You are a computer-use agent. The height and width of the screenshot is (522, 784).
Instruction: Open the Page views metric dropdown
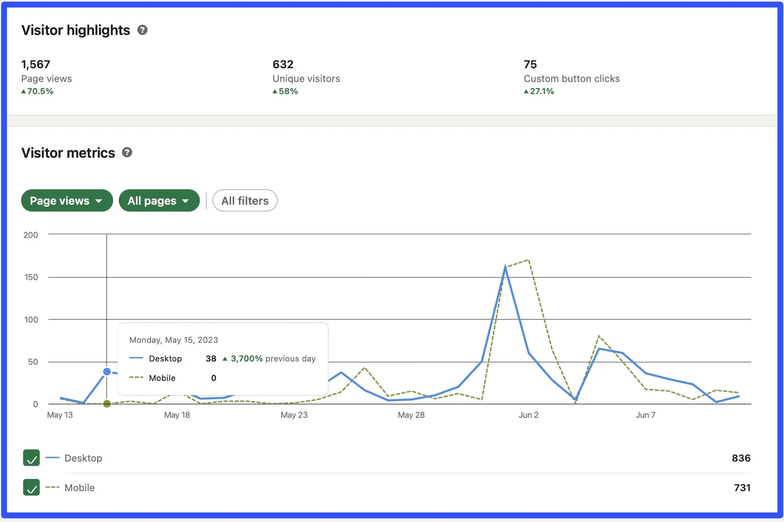67,200
